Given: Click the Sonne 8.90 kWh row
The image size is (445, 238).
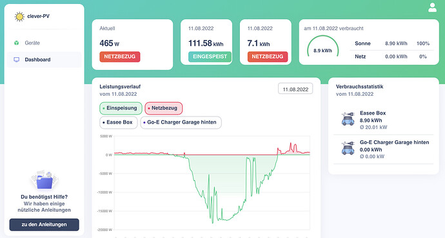Looking at the screenshot, I should click(x=392, y=44).
